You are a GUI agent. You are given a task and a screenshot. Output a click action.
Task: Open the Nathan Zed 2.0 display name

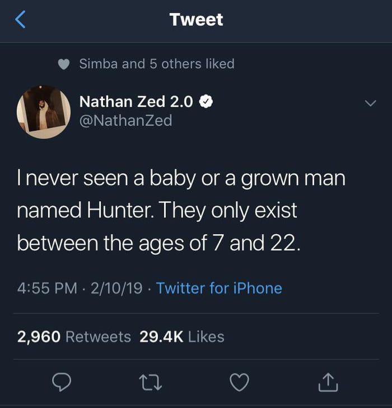click(136, 101)
